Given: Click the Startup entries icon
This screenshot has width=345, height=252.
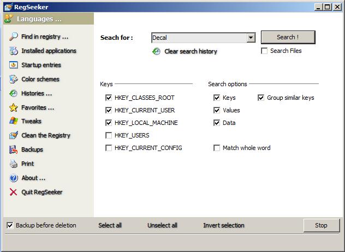Looking at the screenshot, I should pos(14,65).
